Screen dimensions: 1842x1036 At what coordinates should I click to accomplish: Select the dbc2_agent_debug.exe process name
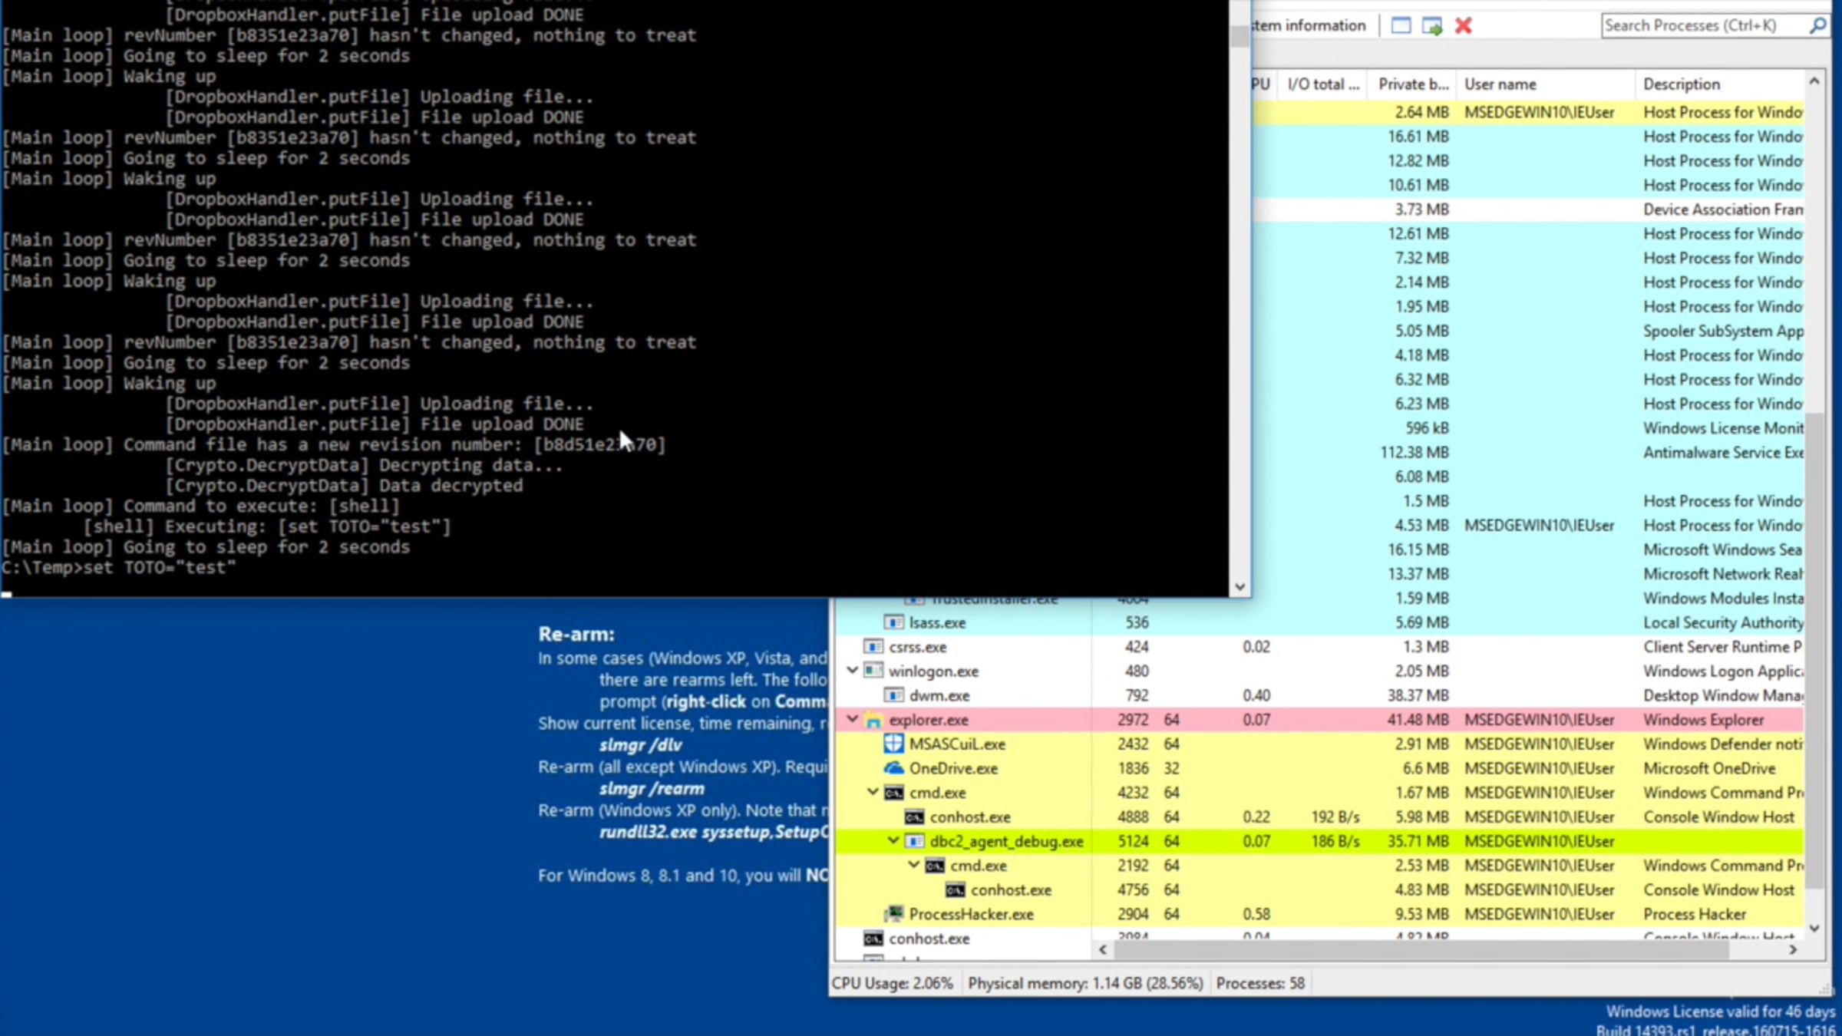(x=1006, y=841)
